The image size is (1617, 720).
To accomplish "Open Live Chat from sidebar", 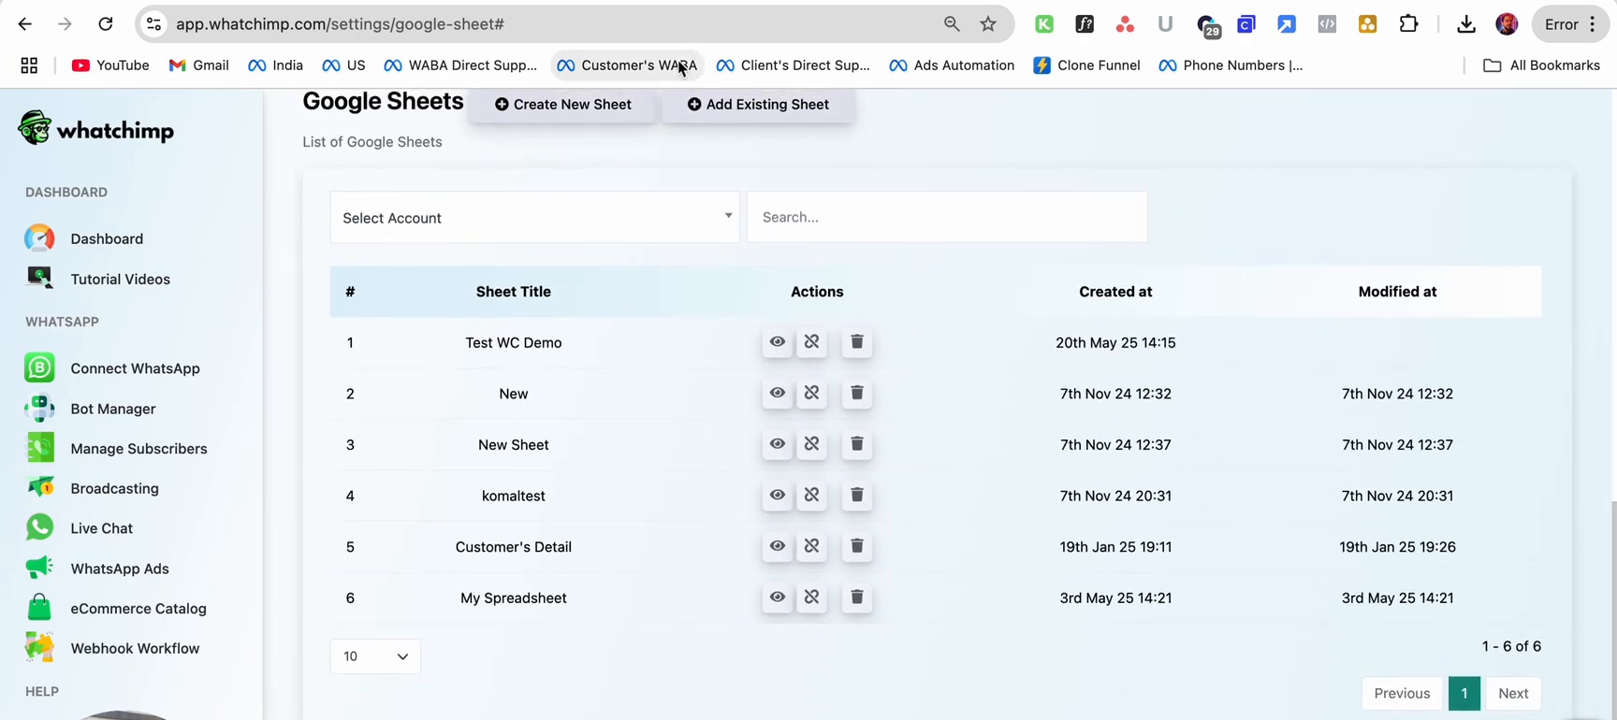I will click(79, 528).
